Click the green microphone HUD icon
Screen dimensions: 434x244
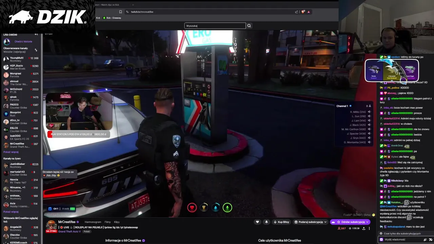click(228, 207)
